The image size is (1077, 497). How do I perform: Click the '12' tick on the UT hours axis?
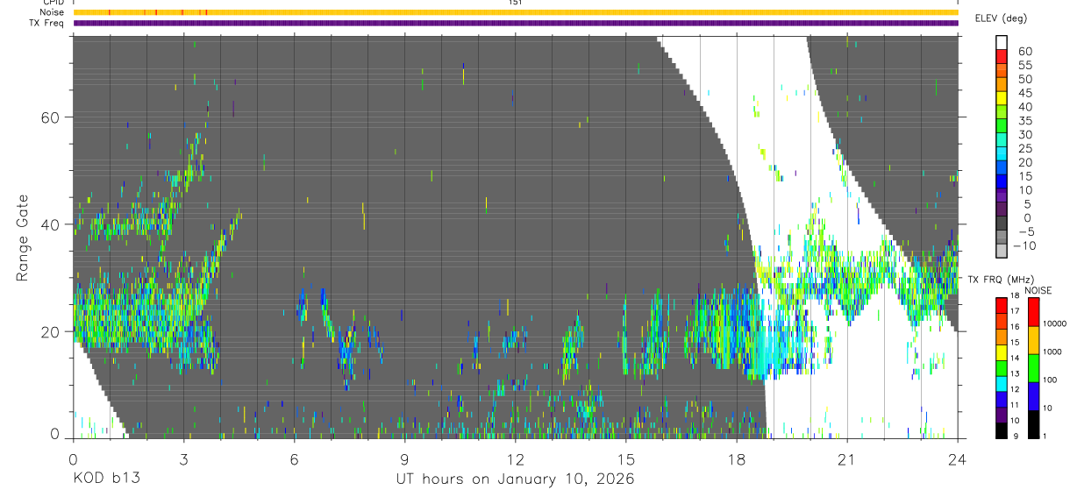click(x=515, y=459)
